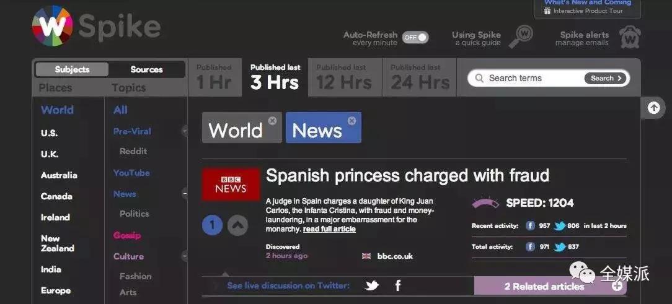Open Facebook live discussion icon
Viewport: 672px width, 304px height.
point(397,285)
